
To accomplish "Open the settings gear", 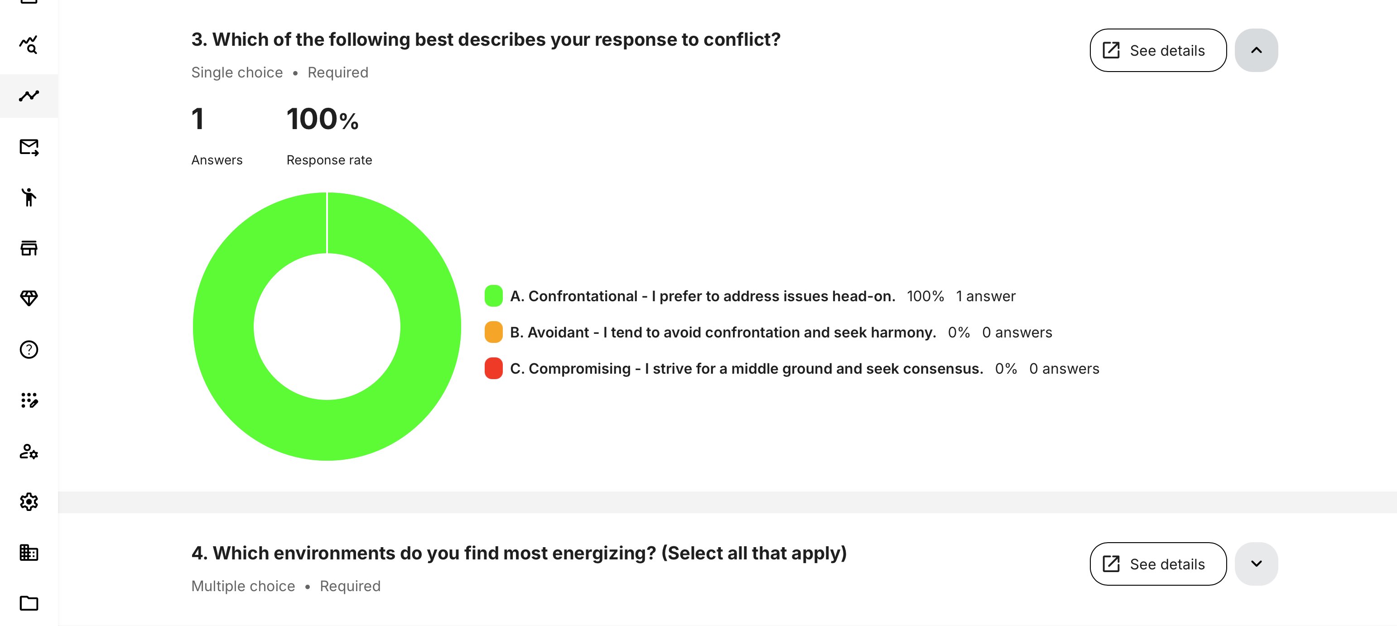I will pos(29,502).
